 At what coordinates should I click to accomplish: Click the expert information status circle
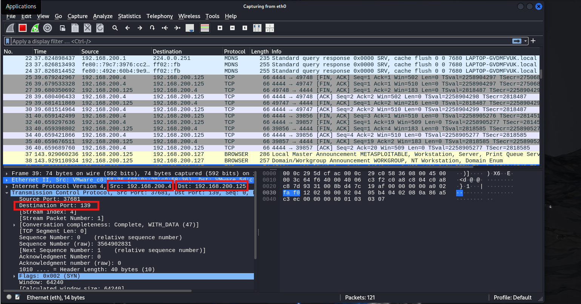[9, 297]
